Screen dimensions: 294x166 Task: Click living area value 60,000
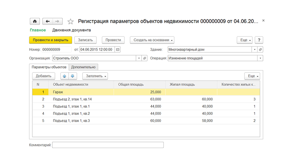pyautogui.click(x=207, y=99)
